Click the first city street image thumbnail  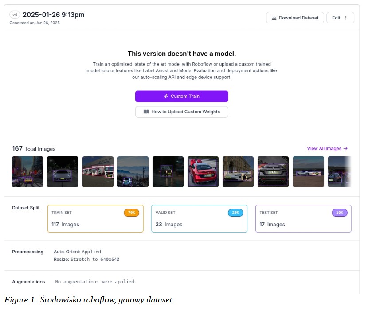coord(27,171)
